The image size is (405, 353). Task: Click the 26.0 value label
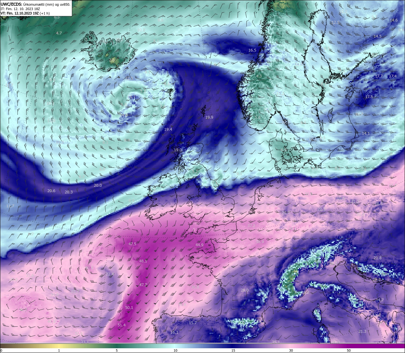pyautogui.click(x=245, y=290)
